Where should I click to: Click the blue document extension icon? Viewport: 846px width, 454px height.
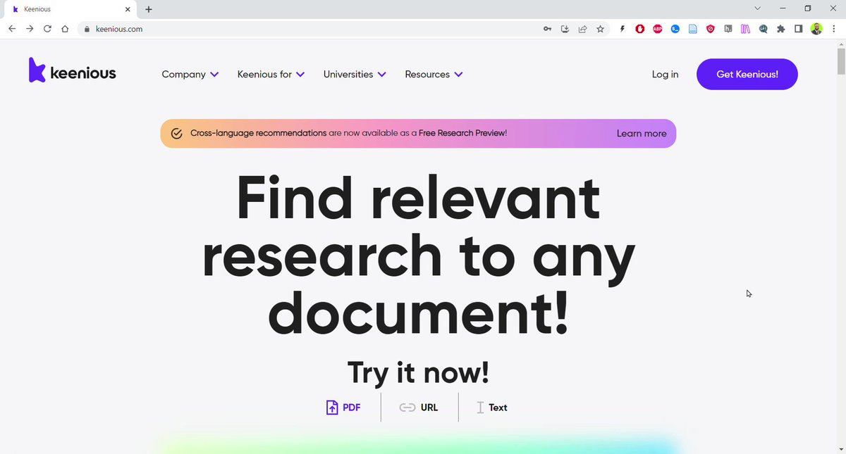693,29
